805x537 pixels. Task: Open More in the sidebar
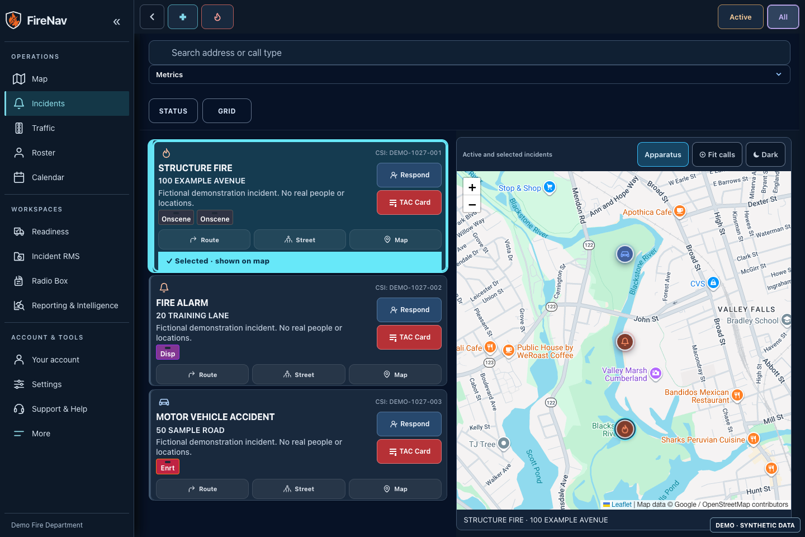pyautogui.click(x=67, y=434)
